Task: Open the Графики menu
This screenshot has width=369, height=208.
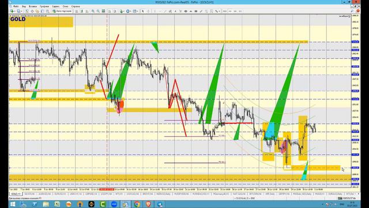Action: 44,6
